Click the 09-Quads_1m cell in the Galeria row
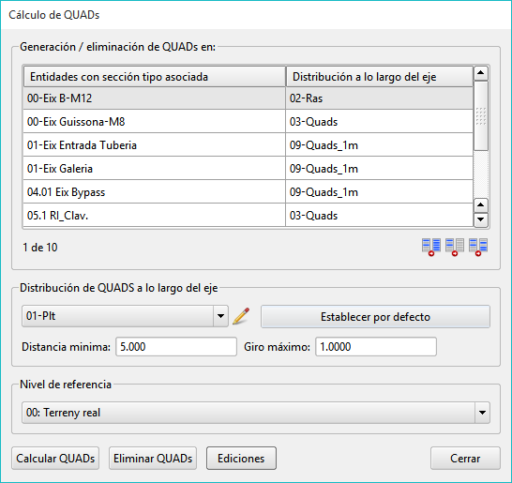Image resolution: width=512 pixels, height=483 pixels. pos(380,169)
